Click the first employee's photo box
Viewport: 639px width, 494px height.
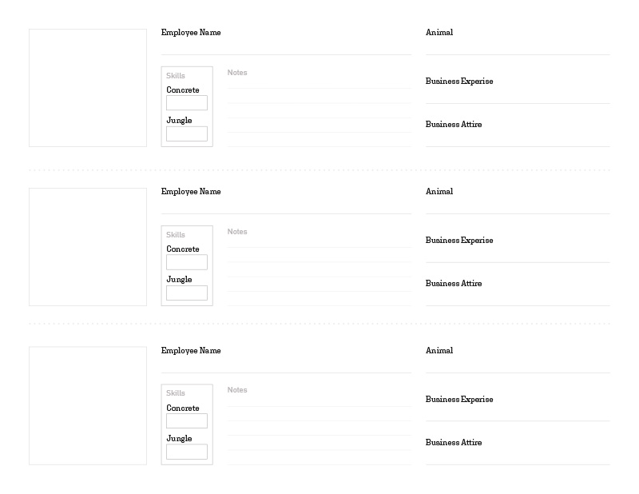click(88, 88)
